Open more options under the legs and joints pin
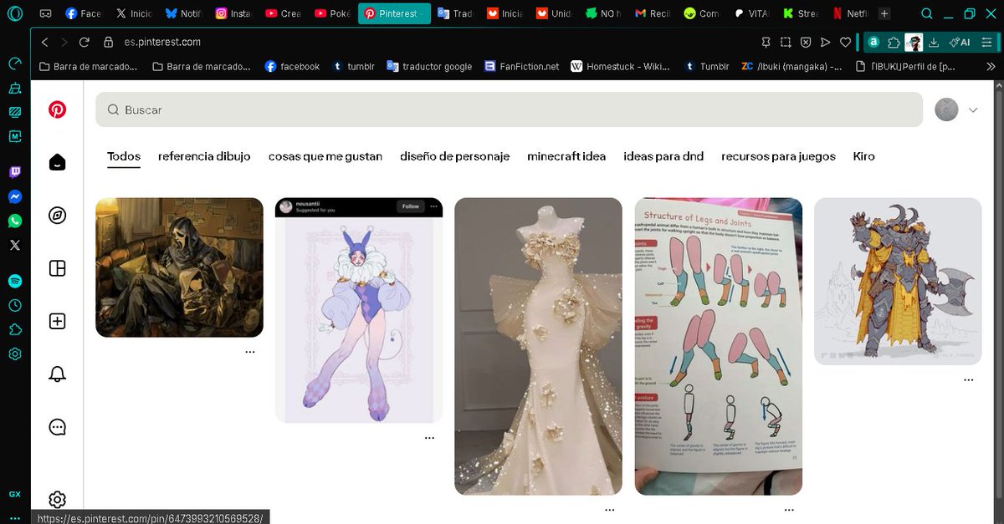This screenshot has height=524, width=1004. pyautogui.click(x=789, y=509)
